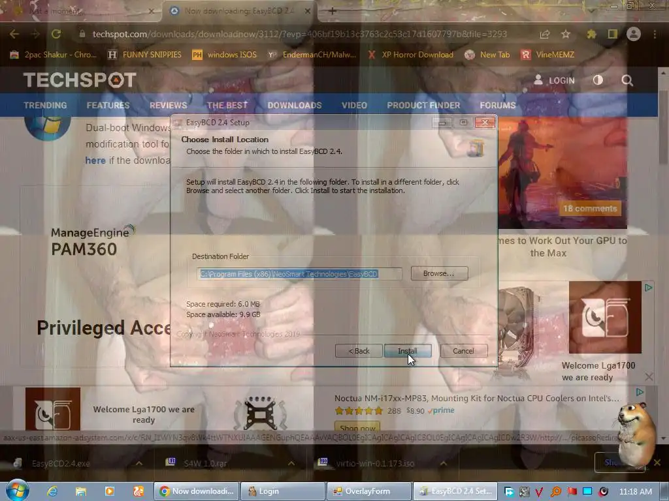Image resolution: width=669 pixels, height=501 pixels.
Task: Open the DOWNLOADS menu item
Action: coord(295,105)
